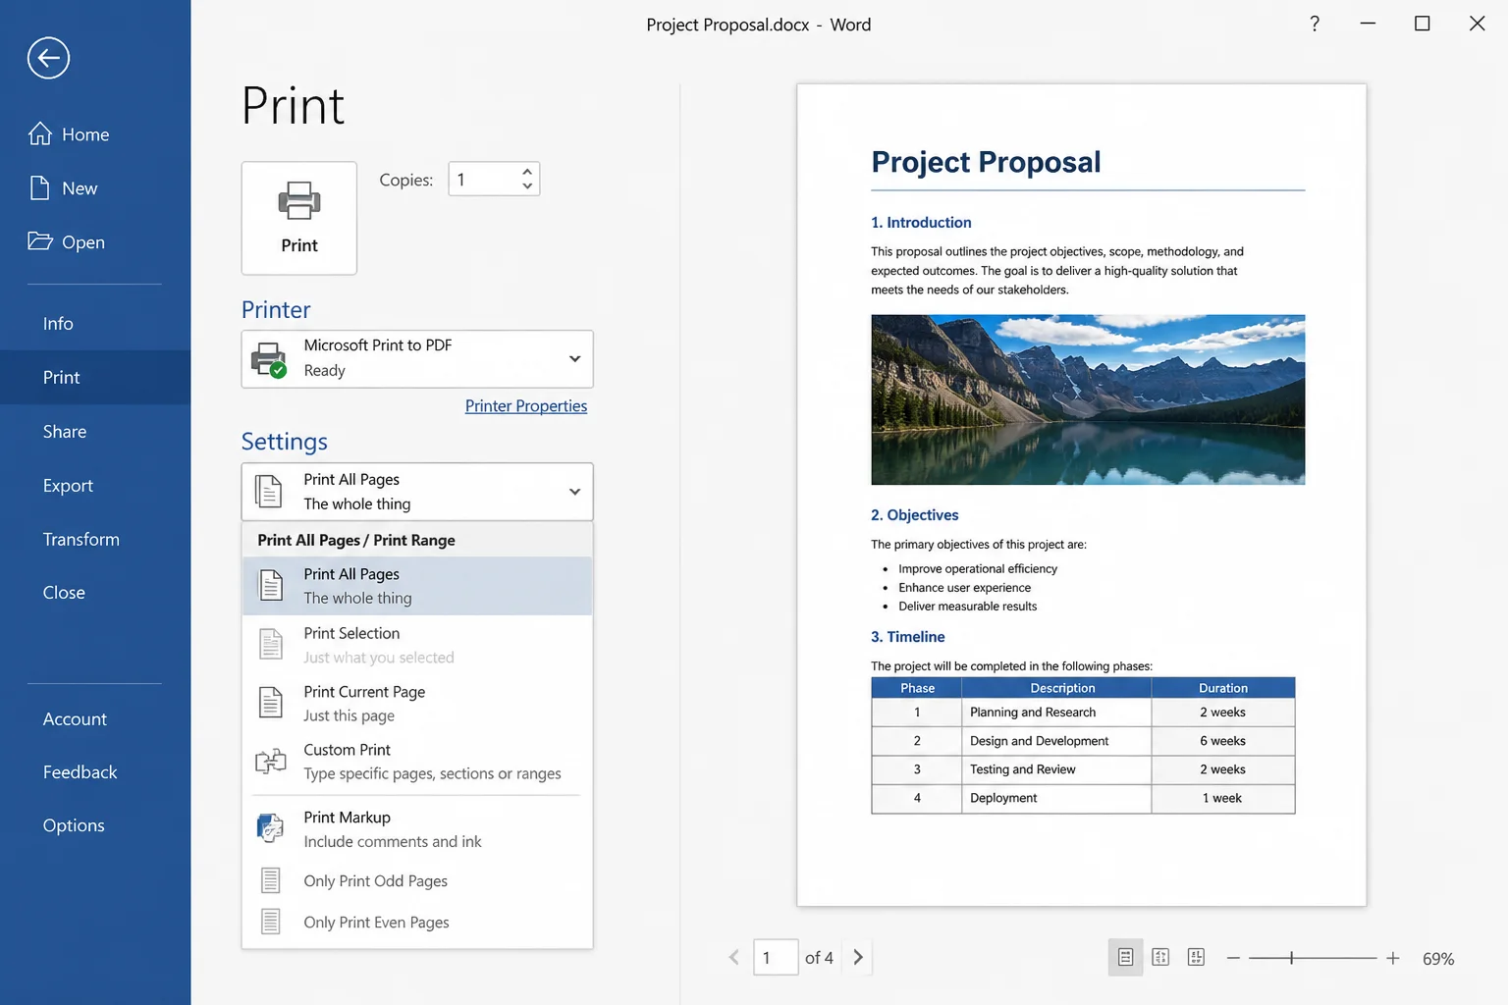Click the Copies number field
Screen dimensions: 1508x1005
tap(483, 180)
